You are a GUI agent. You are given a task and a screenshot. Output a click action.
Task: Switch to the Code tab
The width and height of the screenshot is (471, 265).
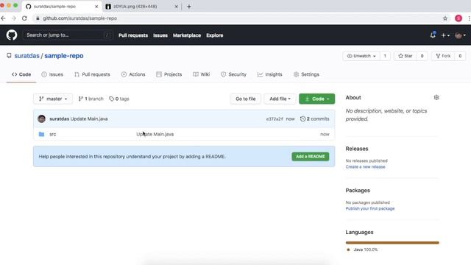[x=21, y=74]
